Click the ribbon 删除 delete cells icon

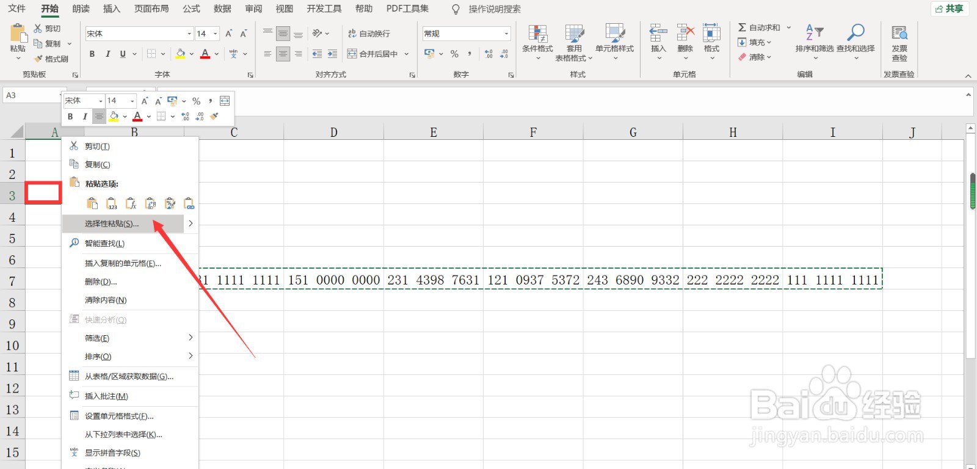click(x=685, y=33)
